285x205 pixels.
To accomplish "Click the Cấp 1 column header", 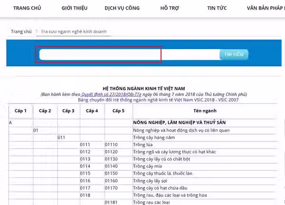I will pos(20,111).
